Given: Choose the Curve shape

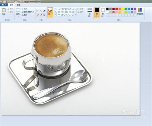Looking at the screenshot, I should pyautogui.click(x=59, y=9).
